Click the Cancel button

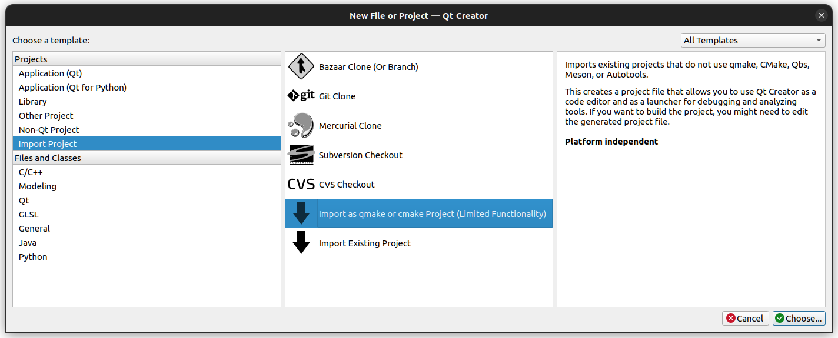point(745,318)
